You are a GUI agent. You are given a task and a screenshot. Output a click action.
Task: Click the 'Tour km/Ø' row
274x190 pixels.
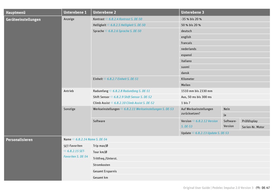(181, 152)
